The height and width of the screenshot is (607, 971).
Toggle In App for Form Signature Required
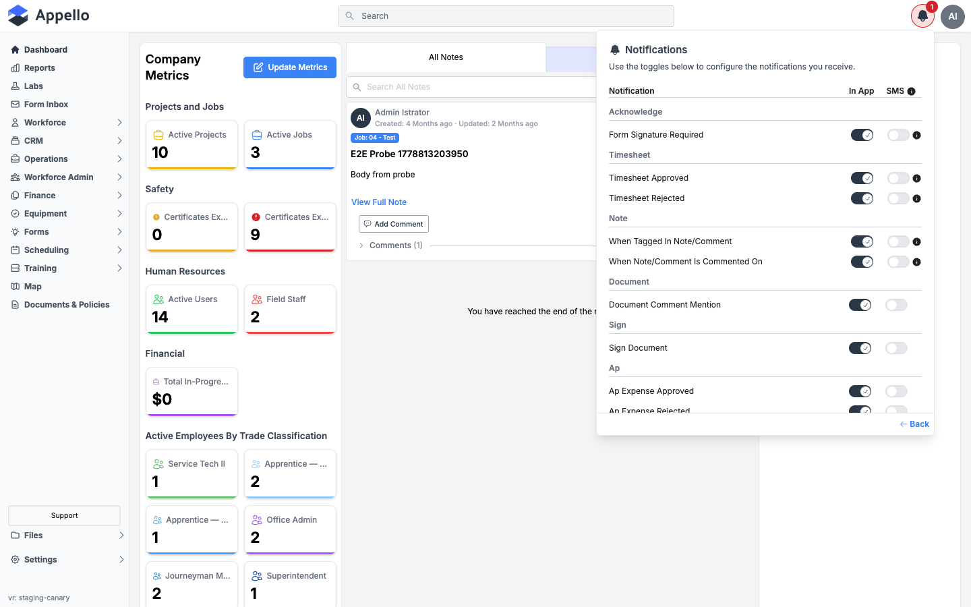[862, 135]
